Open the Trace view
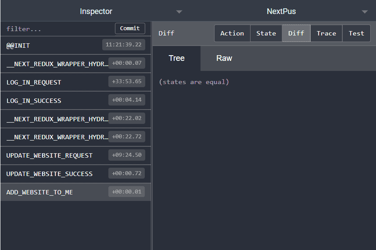 326,33
